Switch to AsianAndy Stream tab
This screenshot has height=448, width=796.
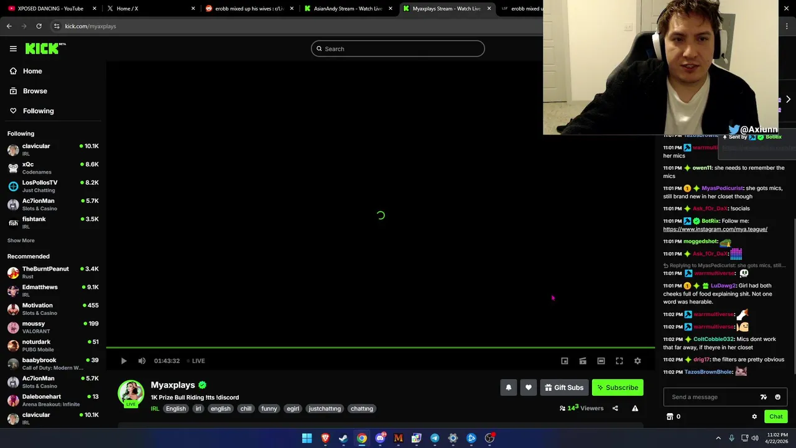[x=348, y=9]
